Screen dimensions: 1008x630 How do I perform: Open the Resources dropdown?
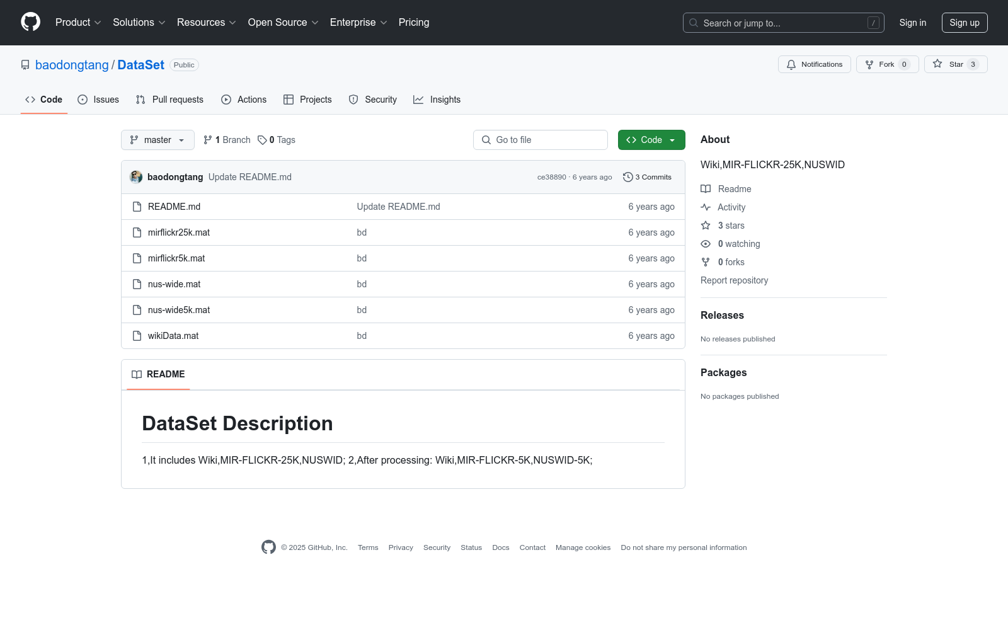pyautogui.click(x=207, y=23)
